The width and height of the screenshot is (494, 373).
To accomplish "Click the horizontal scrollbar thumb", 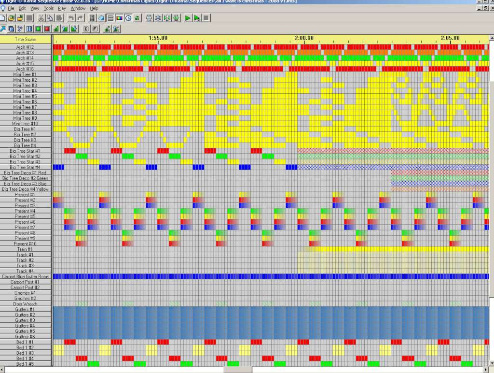I will click(x=237, y=370).
